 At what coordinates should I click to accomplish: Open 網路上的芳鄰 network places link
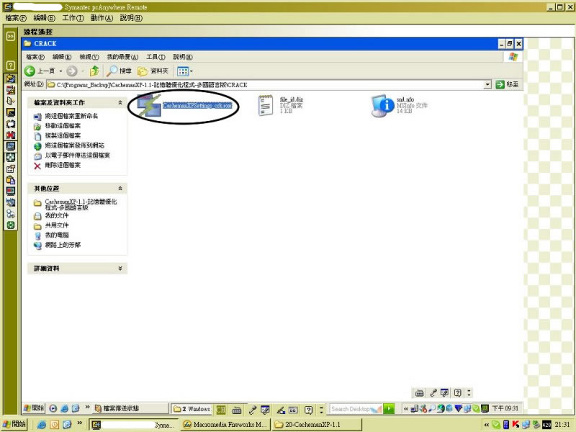click(63, 245)
